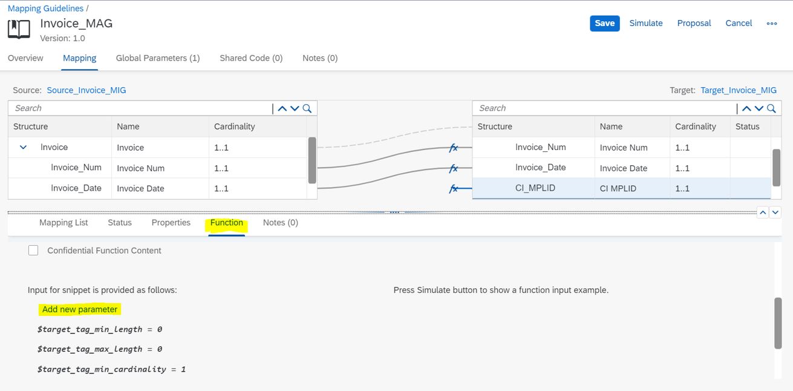Open the fx function for the CI_MPLID mapping
The image size is (793, 391).
pyautogui.click(x=454, y=188)
